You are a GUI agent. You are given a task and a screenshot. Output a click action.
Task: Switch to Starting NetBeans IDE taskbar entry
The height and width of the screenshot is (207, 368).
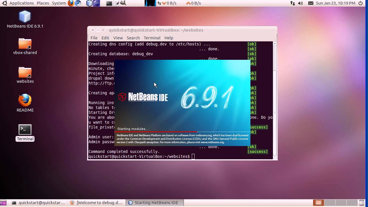pyautogui.click(x=155, y=203)
